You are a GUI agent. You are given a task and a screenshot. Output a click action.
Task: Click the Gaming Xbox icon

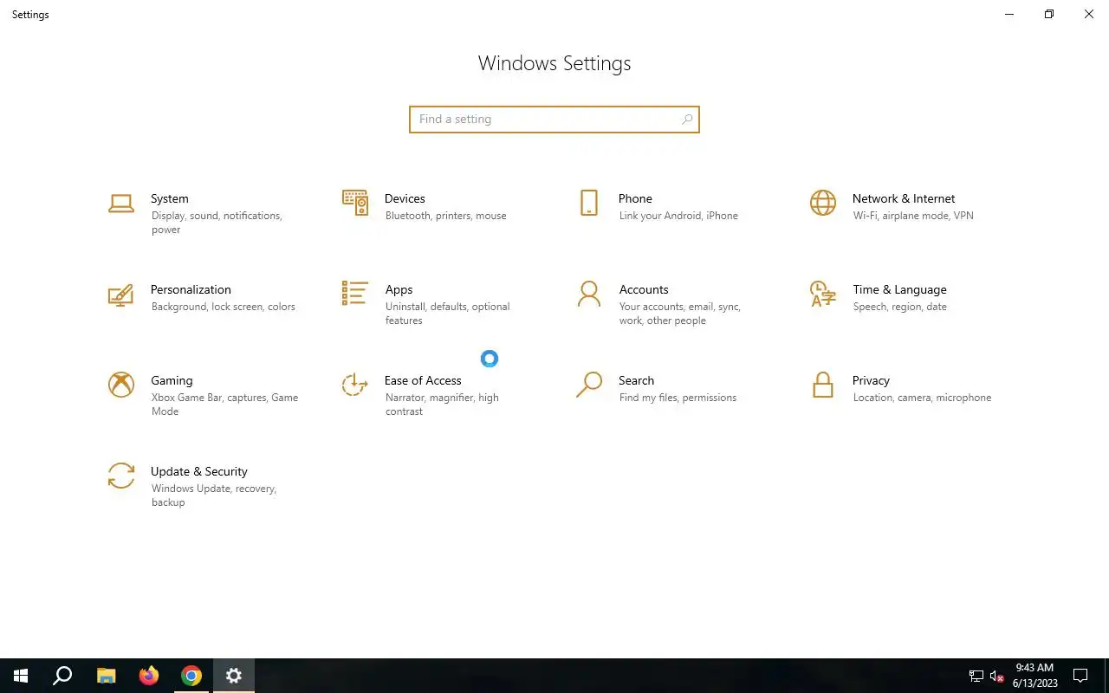(121, 385)
